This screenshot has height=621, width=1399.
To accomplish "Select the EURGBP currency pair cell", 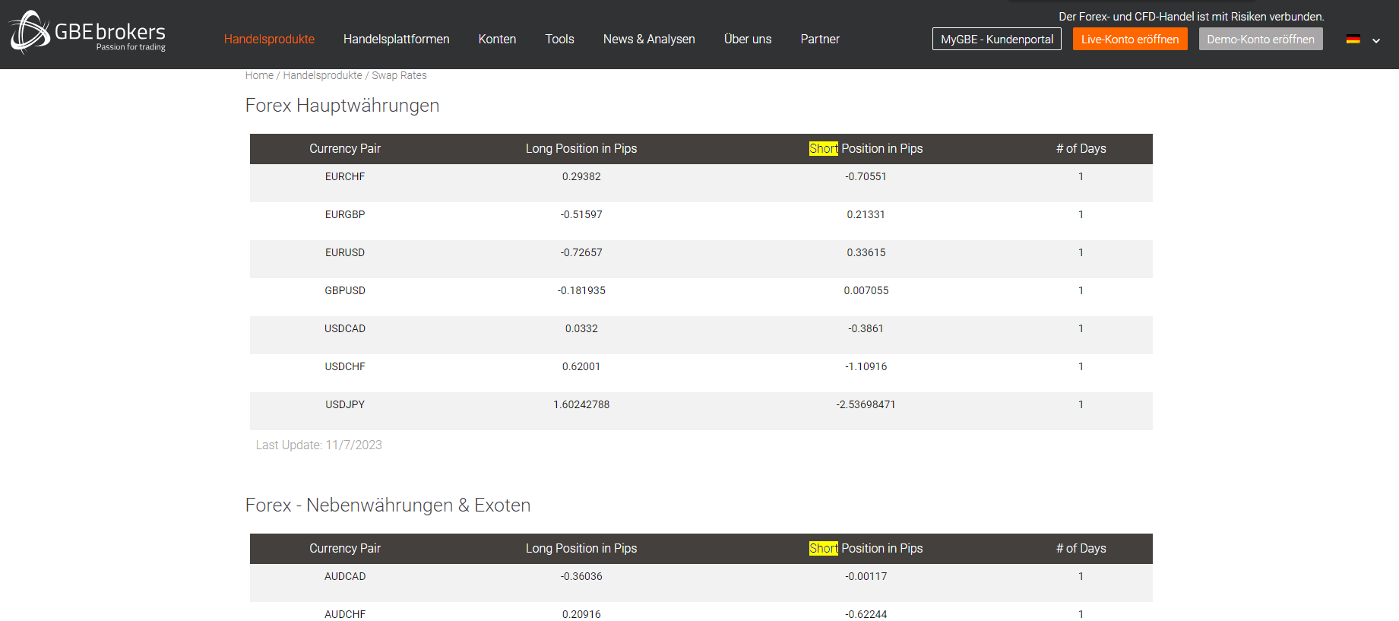I will pyautogui.click(x=345, y=214).
